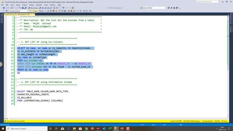Open the Window menu
233x131 pixels.
pyautogui.click(x=52, y=5)
